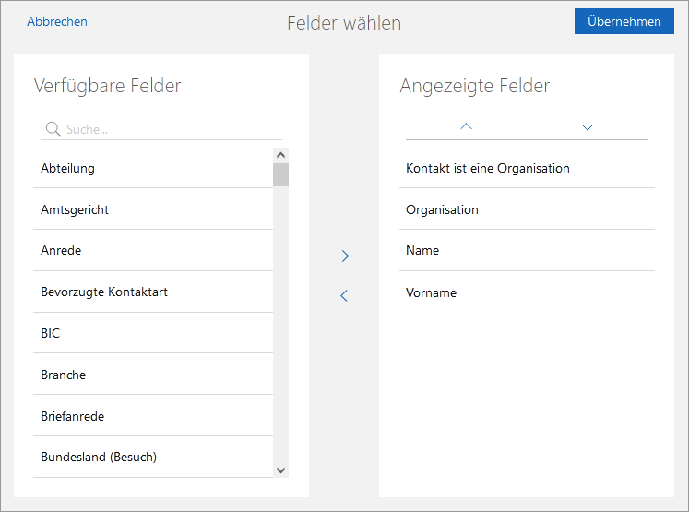The height and width of the screenshot is (512, 689).
Task: Cancel via the Abbrechen link
Action: [57, 21]
